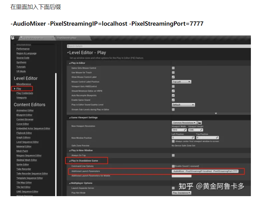
Task: Open Sound Quality Level Default dropdown
Action: (x=183, y=105)
